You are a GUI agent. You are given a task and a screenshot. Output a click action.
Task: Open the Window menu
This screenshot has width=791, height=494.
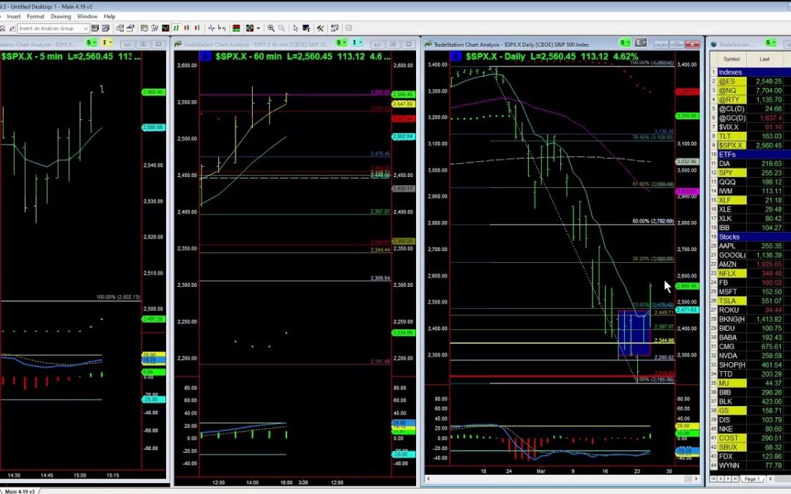point(86,16)
